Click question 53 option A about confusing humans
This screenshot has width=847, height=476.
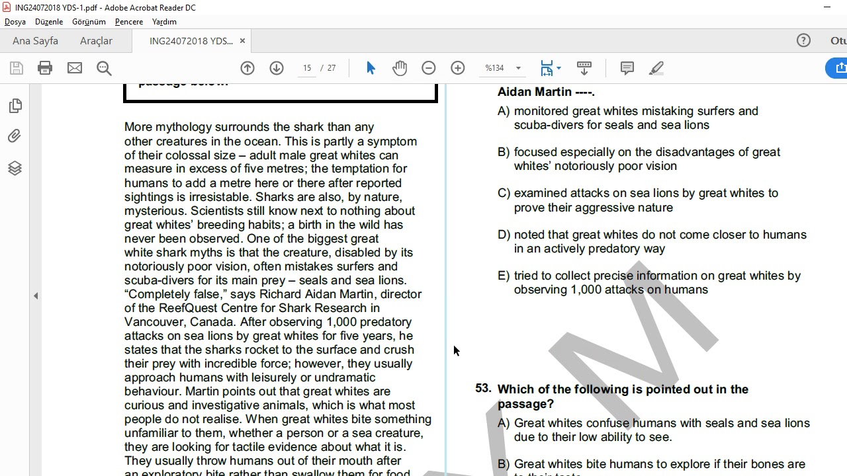(654, 430)
